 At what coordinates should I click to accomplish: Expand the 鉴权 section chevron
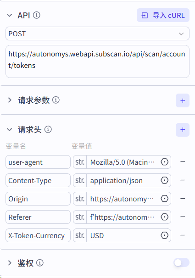click(x=10, y=263)
